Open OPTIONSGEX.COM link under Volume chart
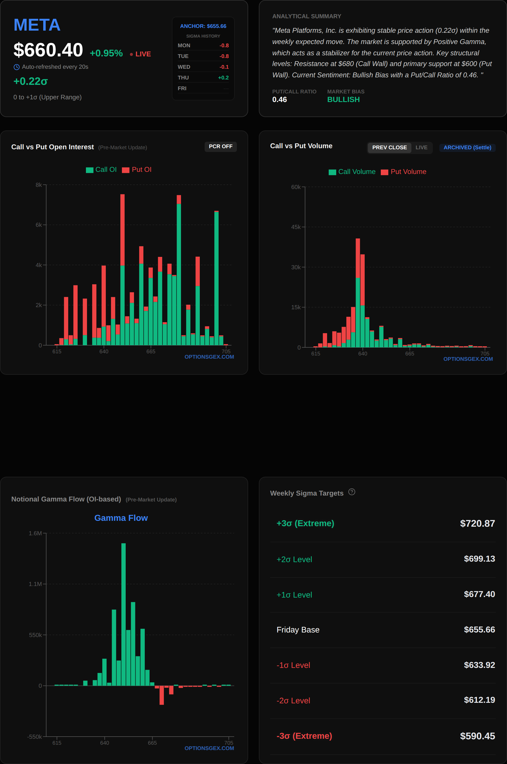This screenshot has width=507, height=764. point(468,359)
